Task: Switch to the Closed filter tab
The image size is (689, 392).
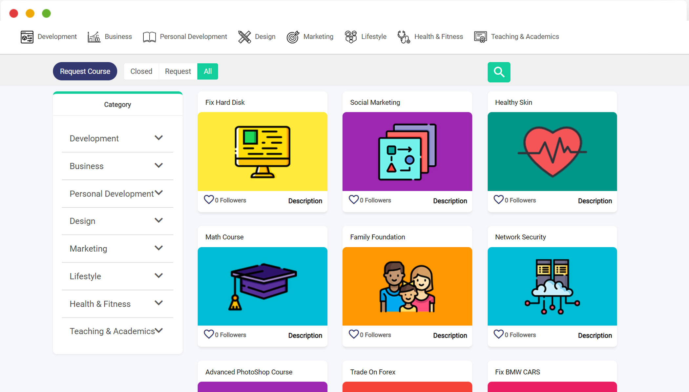Action: click(141, 71)
